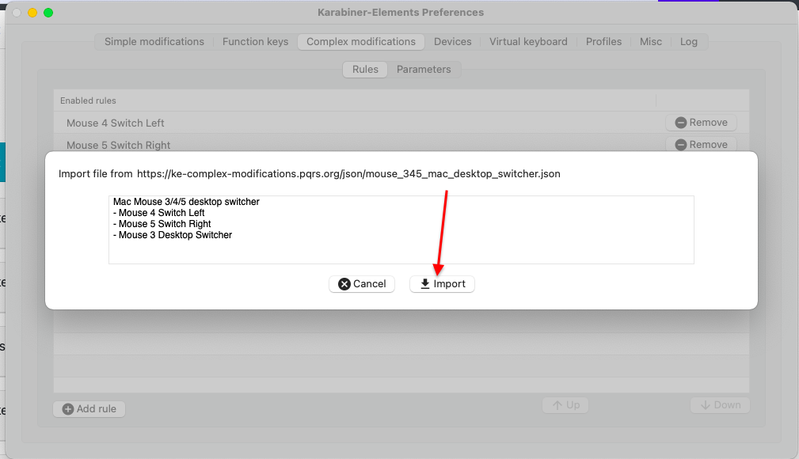Image resolution: width=799 pixels, height=459 pixels.
Task: Select the Mouse 5 Switch Right rule row
Action: [x=401, y=143]
